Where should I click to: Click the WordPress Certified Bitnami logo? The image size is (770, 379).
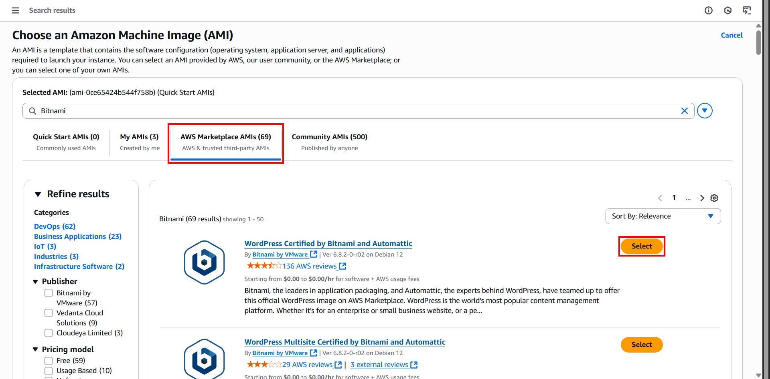coord(205,263)
